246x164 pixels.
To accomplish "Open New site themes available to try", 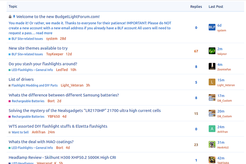I will pos(38,48).
